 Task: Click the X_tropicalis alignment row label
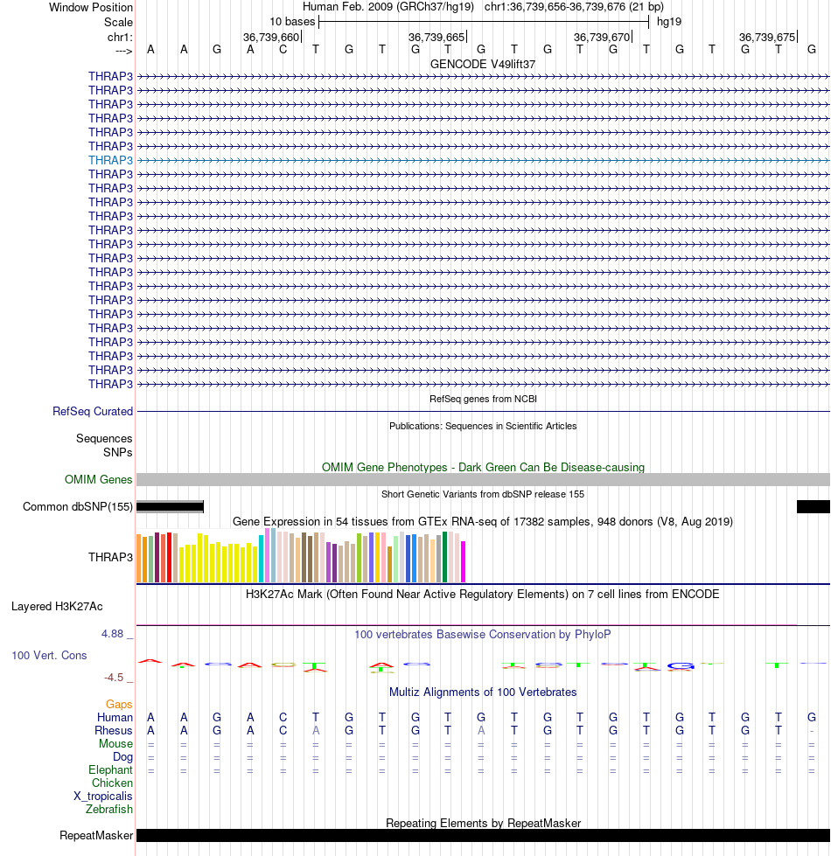103,796
